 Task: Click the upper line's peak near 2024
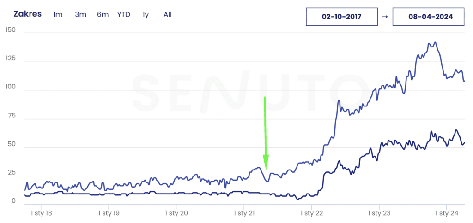click(x=435, y=43)
